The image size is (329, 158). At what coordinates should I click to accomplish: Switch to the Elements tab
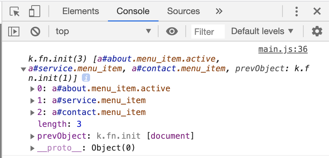pos(81,11)
